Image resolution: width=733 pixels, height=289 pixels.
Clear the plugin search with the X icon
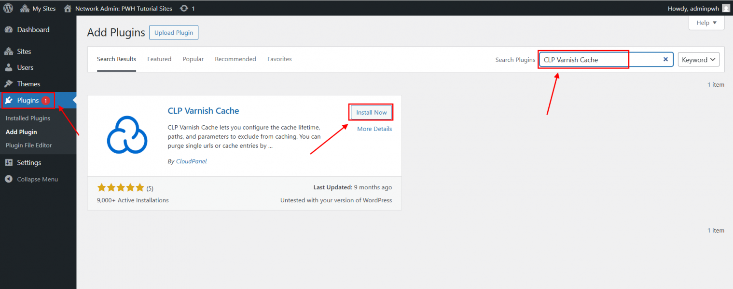[x=665, y=59]
